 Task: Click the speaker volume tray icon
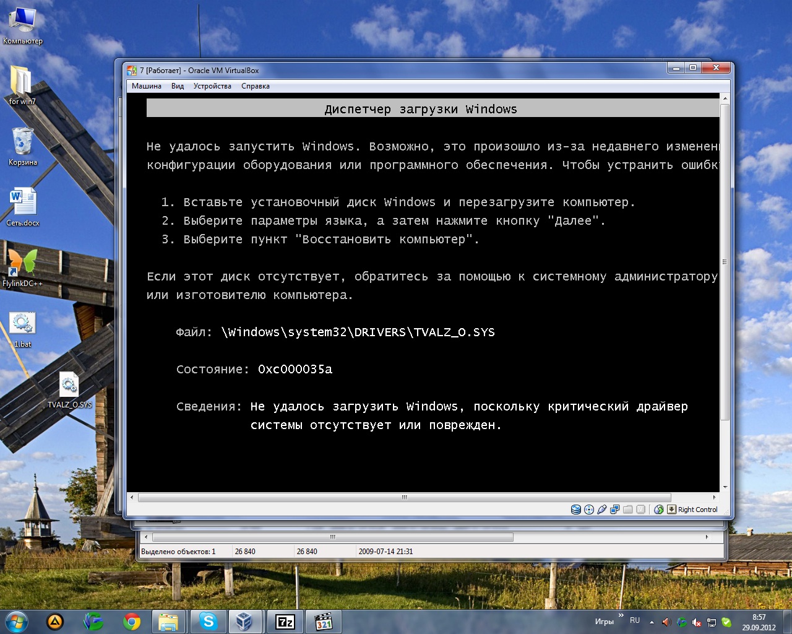666,622
